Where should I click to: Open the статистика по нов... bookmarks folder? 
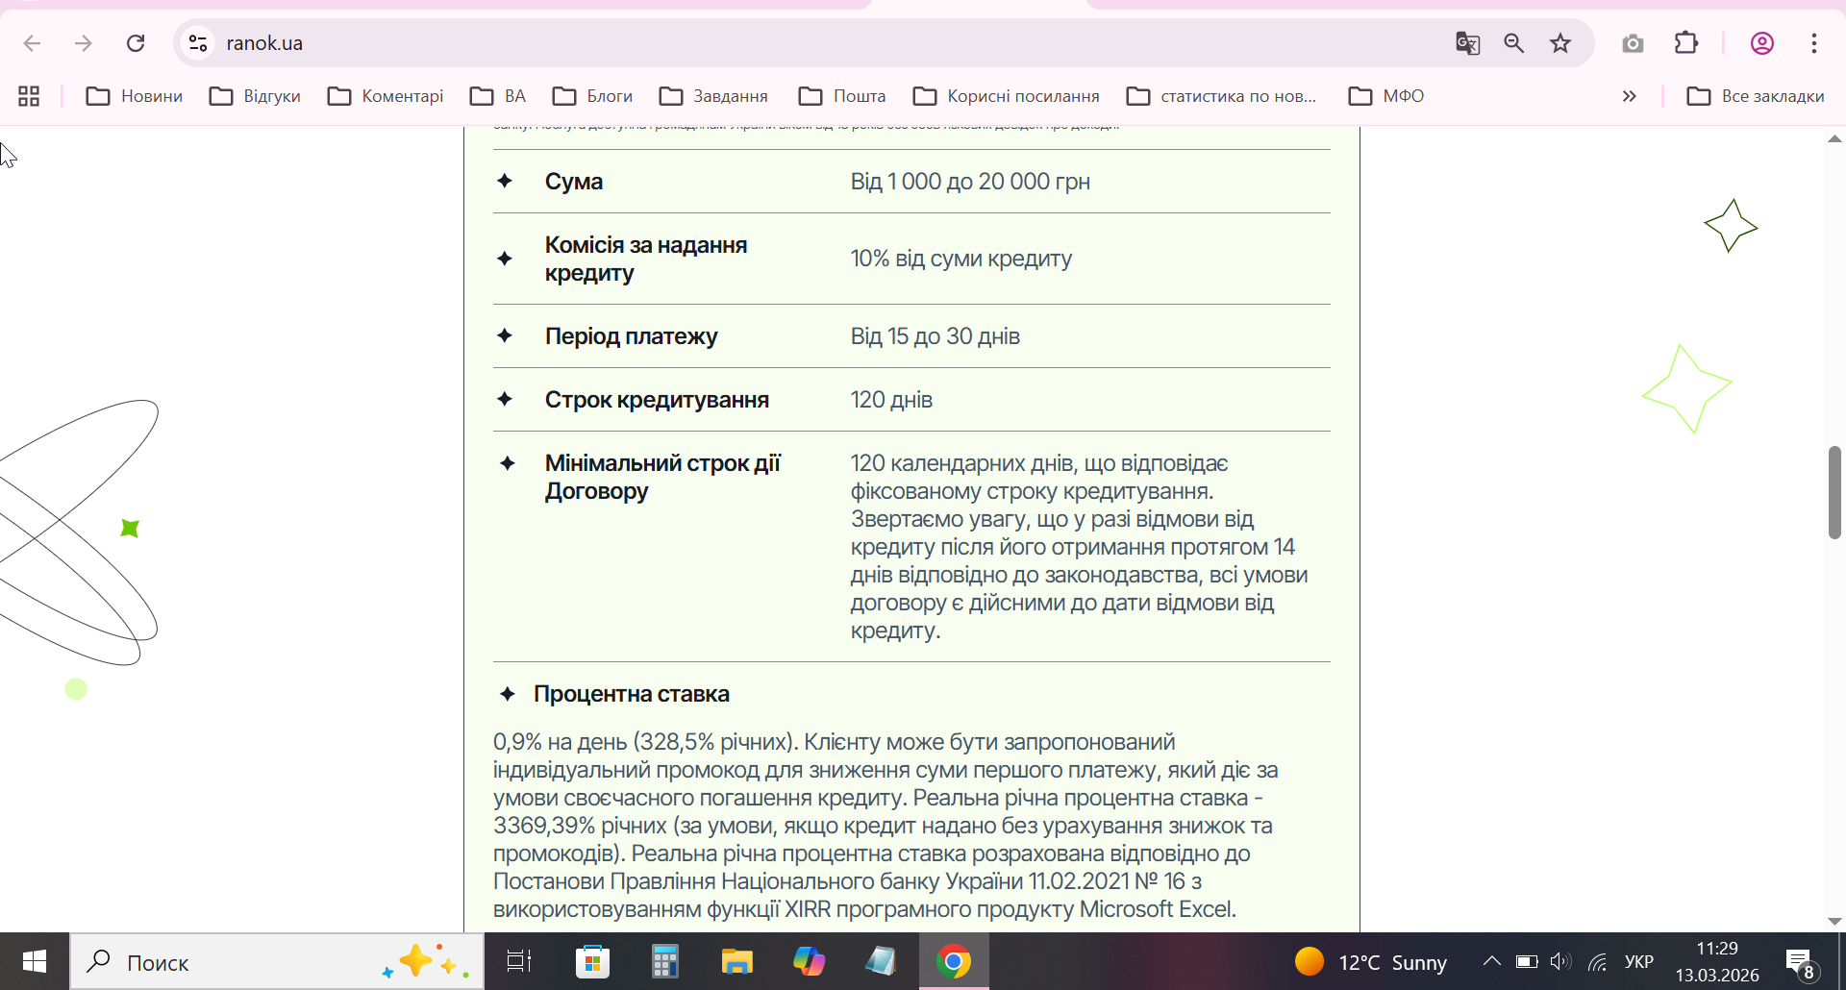(x=1221, y=96)
